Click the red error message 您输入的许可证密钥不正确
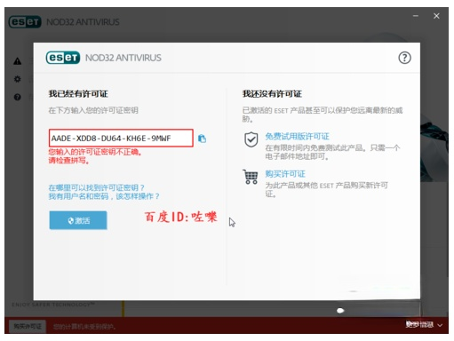The width and height of the screenshot is (454, 341). click(x=95, y=152)
